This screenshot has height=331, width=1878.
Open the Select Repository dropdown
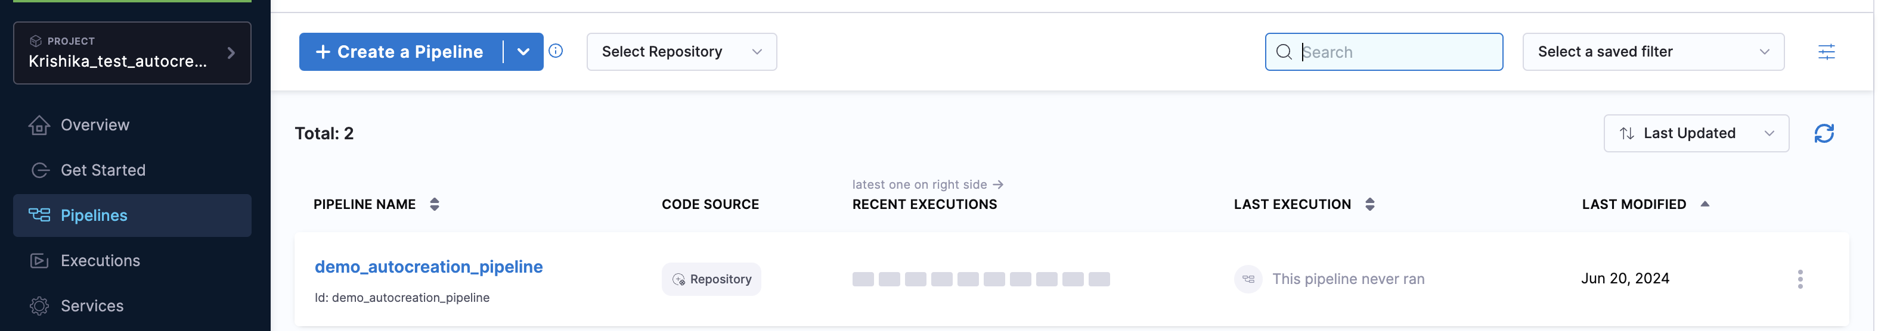tap(681, 52)
